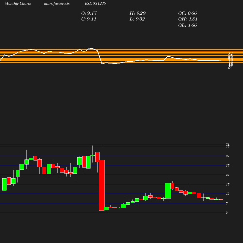Click the 'OL: 1.66' reading
This screenshot has height=243, width=243.
tap(188, 25)
